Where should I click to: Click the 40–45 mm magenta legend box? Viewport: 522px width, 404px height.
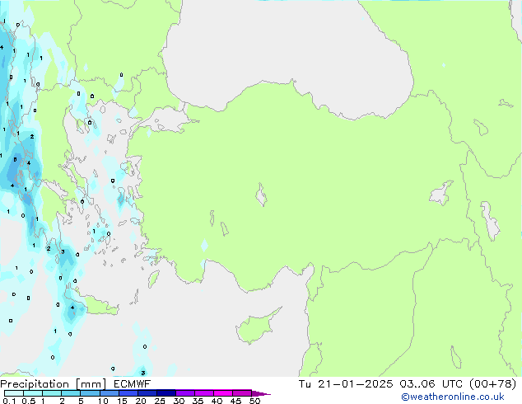(223, 393)
